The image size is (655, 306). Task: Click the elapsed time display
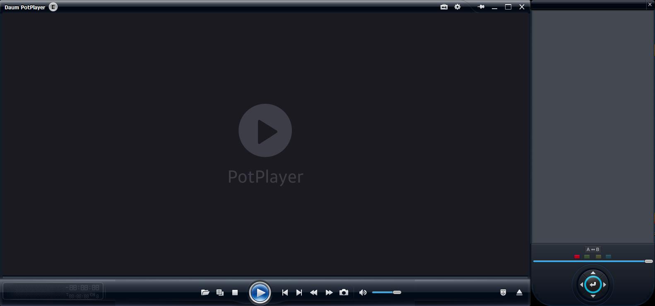pyautogui.click(x=84, y=287)
